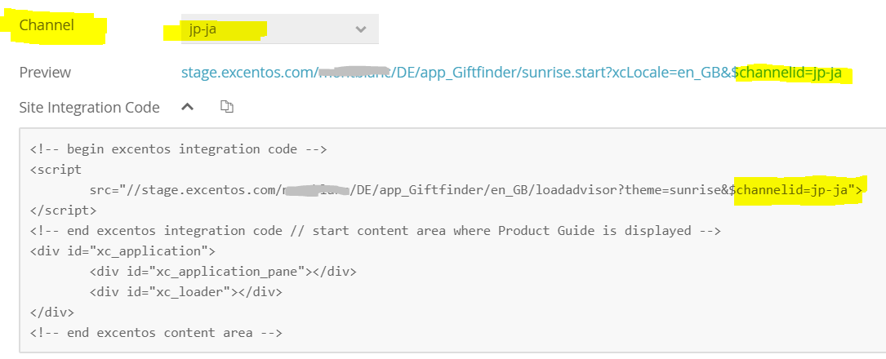Click the closing div tag line
Screen dimensions: 886x359
pos(51,312)
